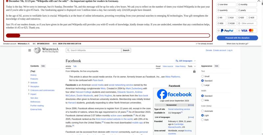Open the hamburger main menu icon
The height and width of the screenshot is (135, 263).
(x=30, y=50)
